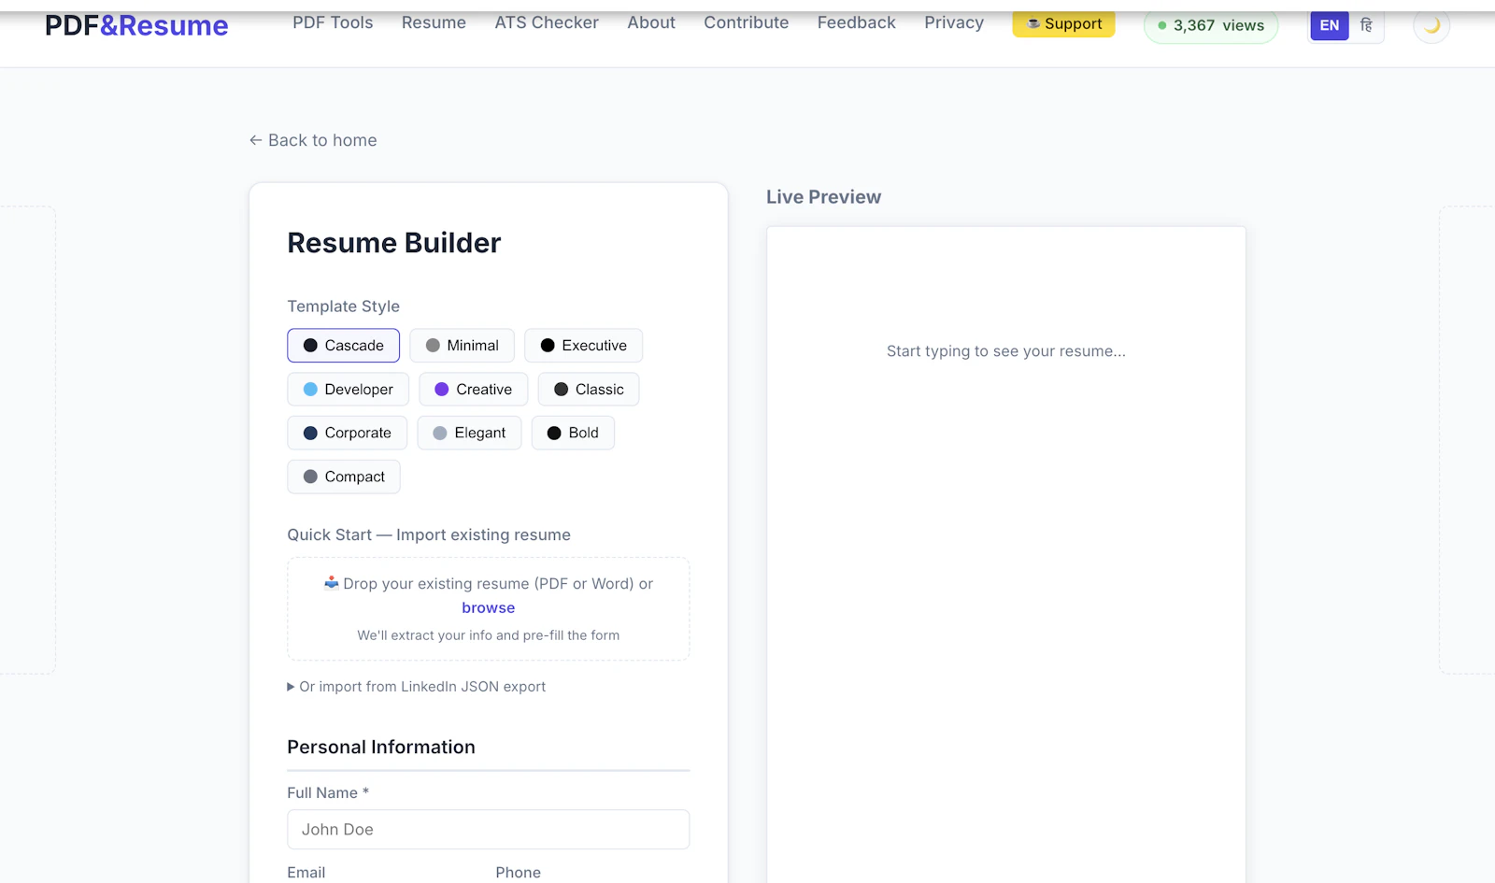Image resolution: width=1495 pixels, height=883 pixels.
Task: Open the PDF Tools menu
Action: click(333, 22)
